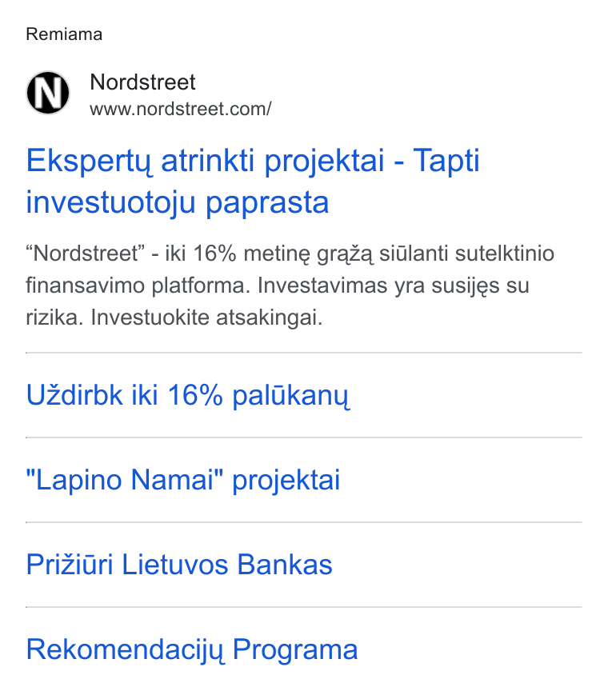Screen dimensions: 608x691
Task: Open the Nordstreet site name
Action: click(x=142, y=82)
